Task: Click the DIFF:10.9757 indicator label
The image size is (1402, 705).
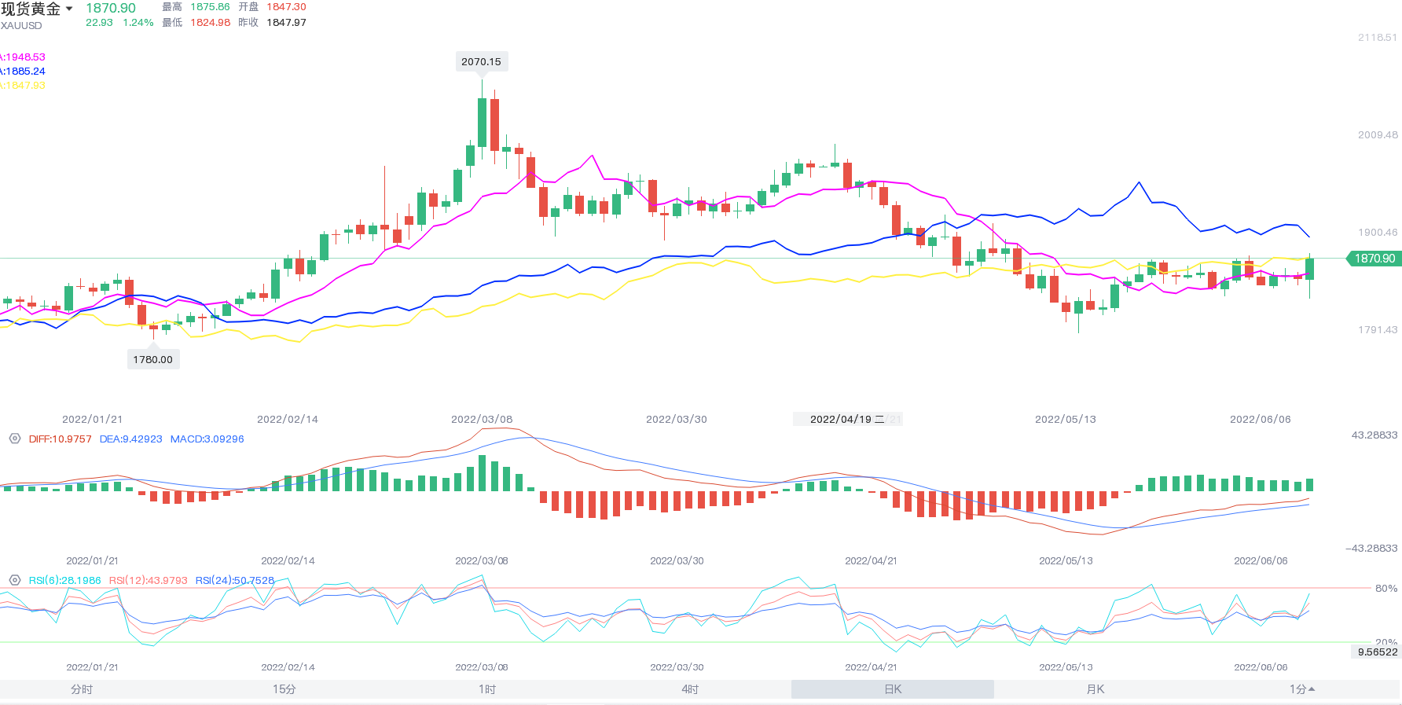Action: 60,439
